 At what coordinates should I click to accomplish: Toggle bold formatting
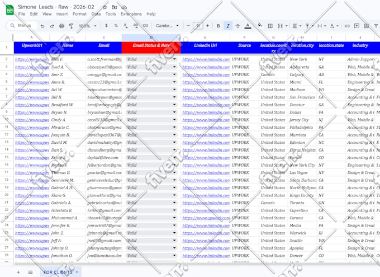(x=218, y=26)
